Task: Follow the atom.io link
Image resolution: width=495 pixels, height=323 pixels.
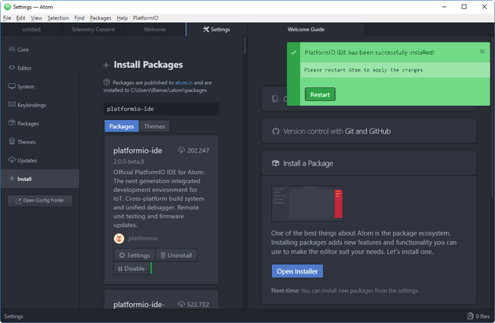Action: pos(184,83)
